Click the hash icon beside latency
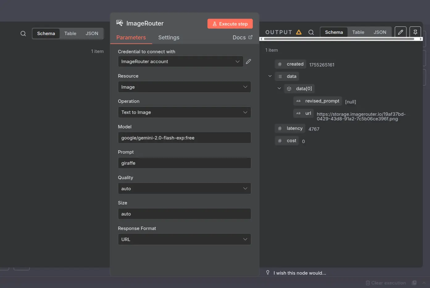The width and height of the screenshot is (430, 288). pos(280,128)
